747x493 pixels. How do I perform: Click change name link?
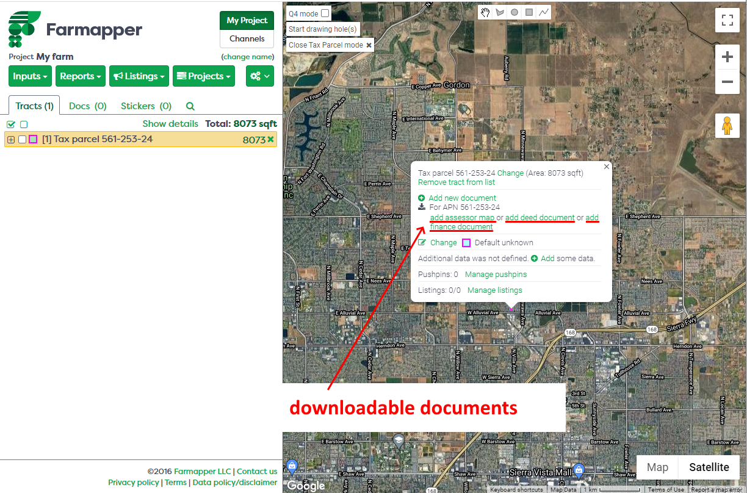(248, 57)
